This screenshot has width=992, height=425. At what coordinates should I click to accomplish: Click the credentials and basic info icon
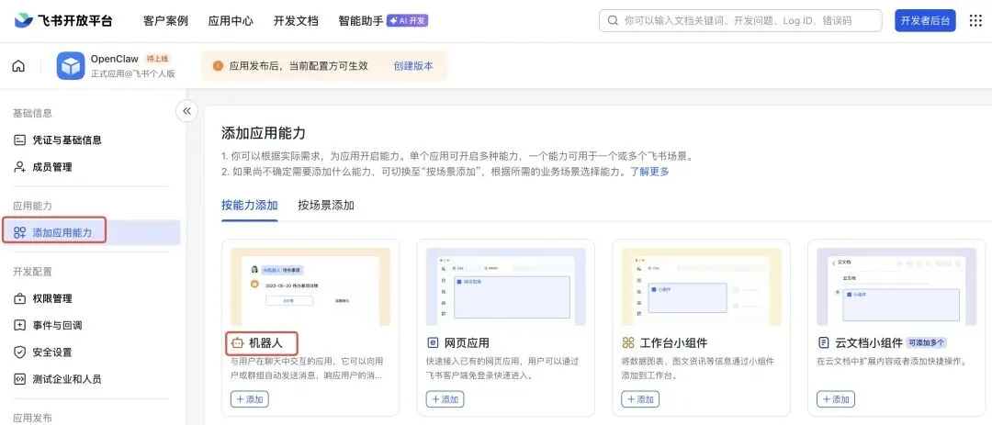[19, 140]
